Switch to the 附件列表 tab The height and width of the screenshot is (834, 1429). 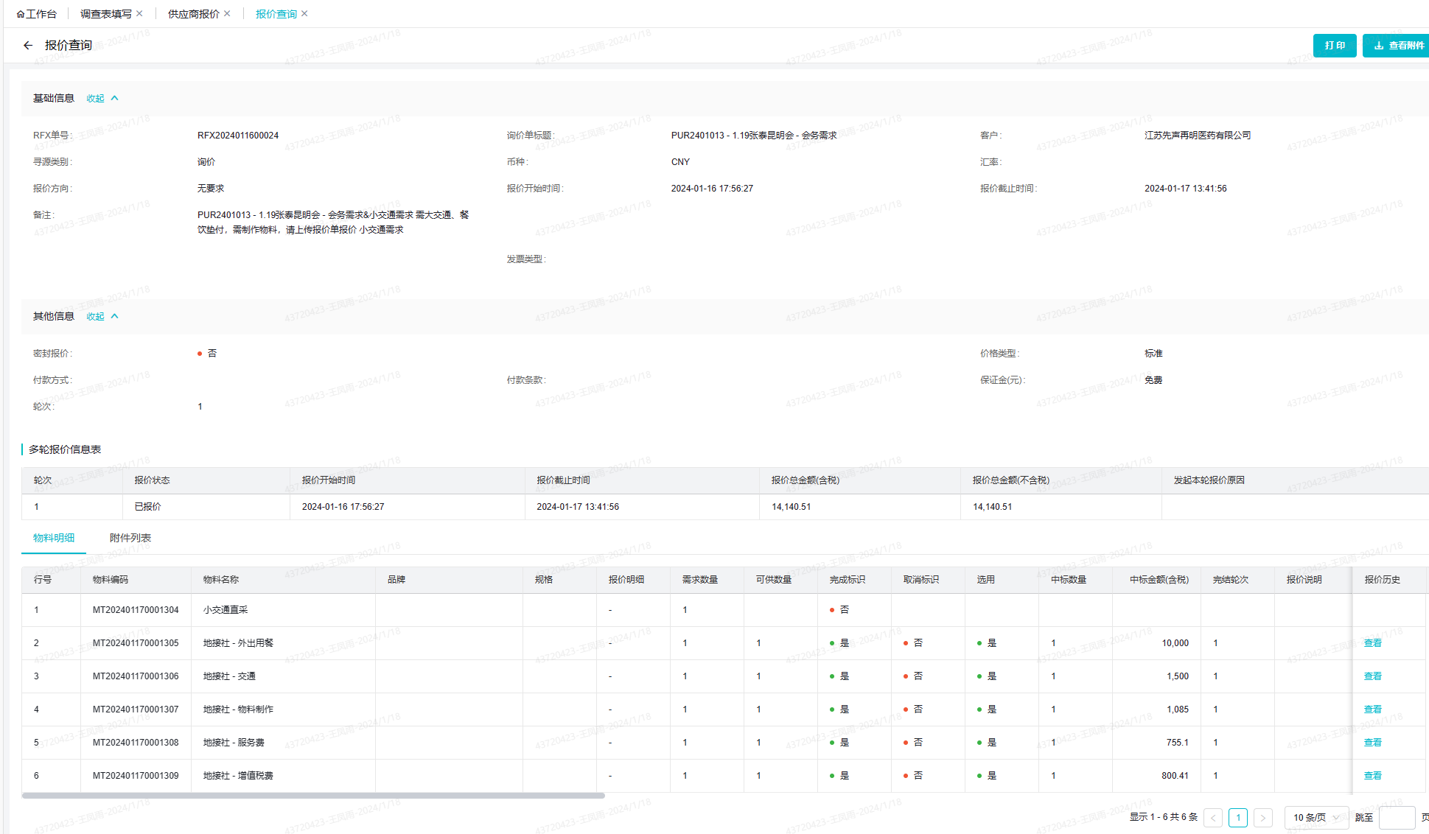130,538
